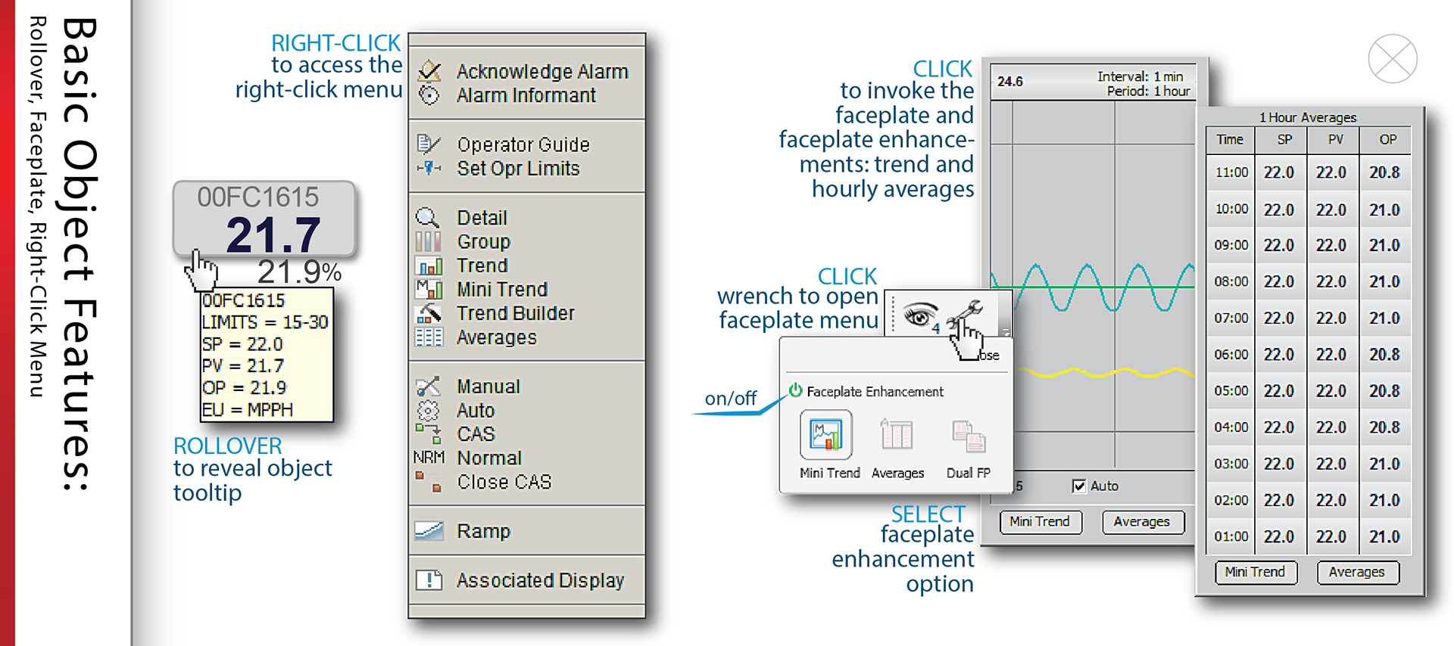1454x646 pixels.
Task: Click the Detail magnifying glass icon
Action: click(x=427, y=218)
